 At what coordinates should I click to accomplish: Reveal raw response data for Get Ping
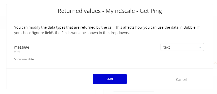click(24, 59)
